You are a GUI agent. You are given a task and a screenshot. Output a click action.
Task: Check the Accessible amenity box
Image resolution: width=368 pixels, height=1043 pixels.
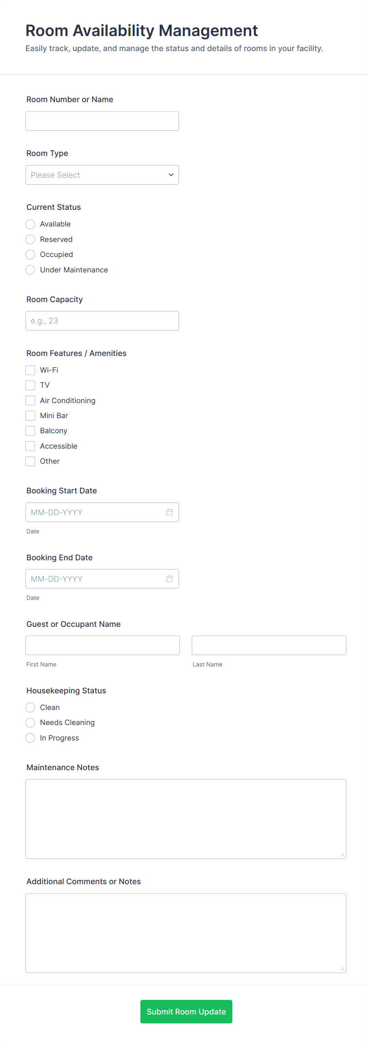pos(30,446)
